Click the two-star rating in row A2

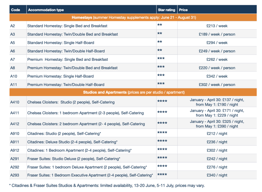point(160,25)
